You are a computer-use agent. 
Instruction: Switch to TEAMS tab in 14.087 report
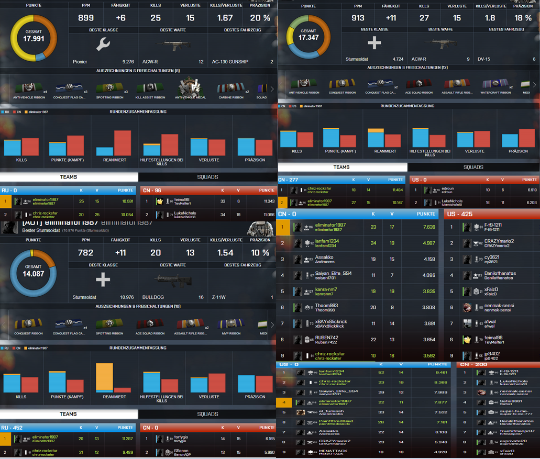point(68,414)
